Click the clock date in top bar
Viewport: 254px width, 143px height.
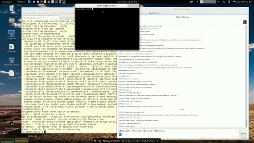point(127,2)
